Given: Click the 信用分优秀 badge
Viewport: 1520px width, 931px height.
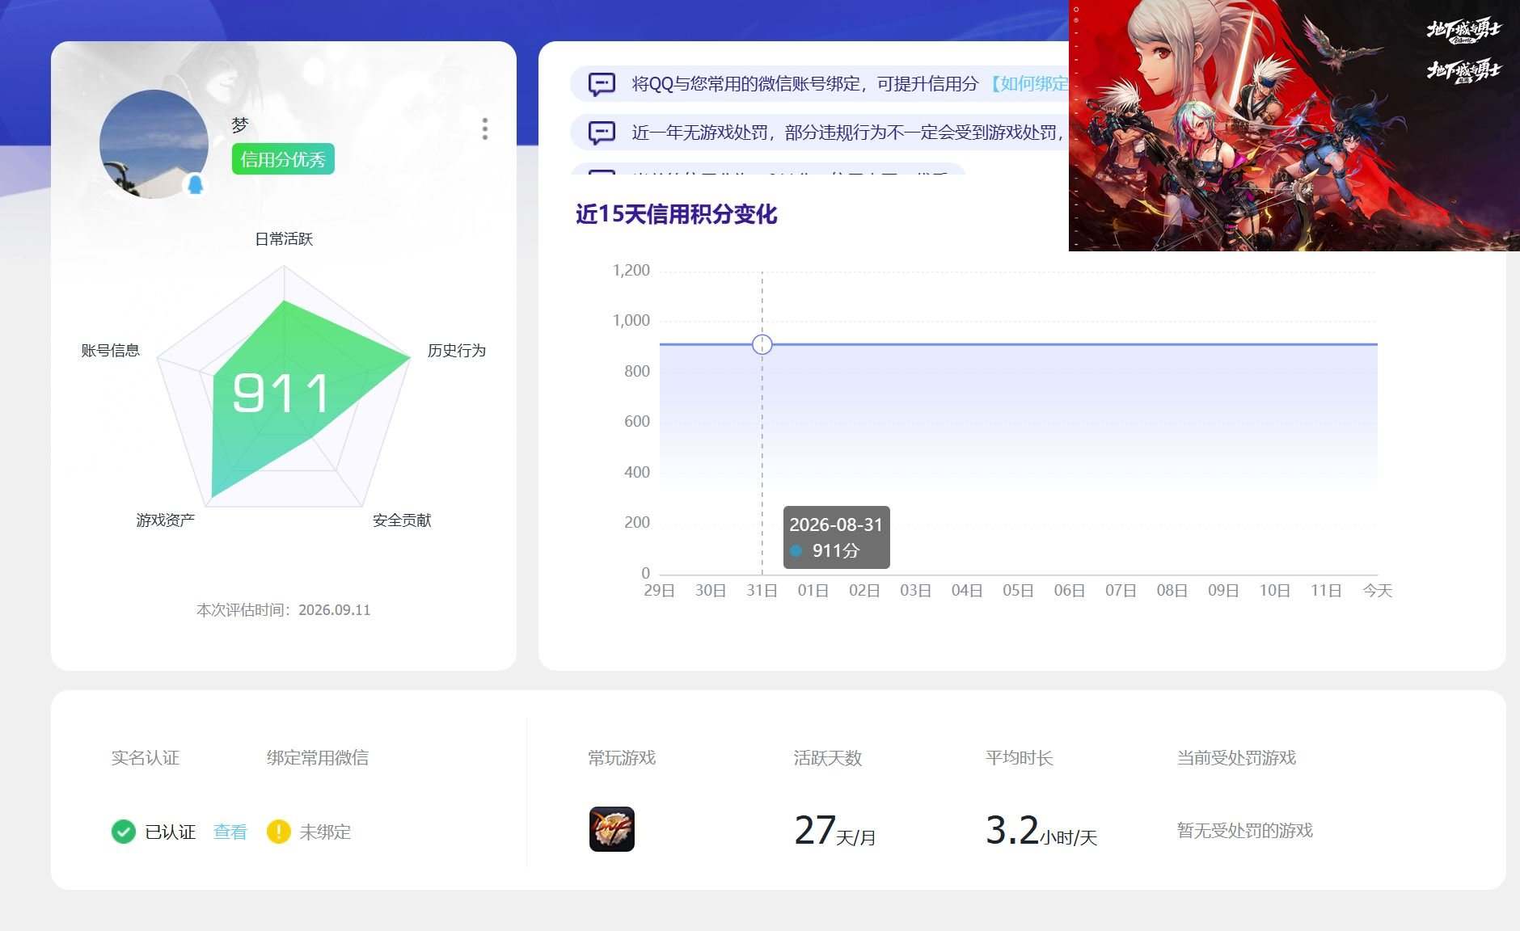Looking at the screenshot, I should 283,159.
